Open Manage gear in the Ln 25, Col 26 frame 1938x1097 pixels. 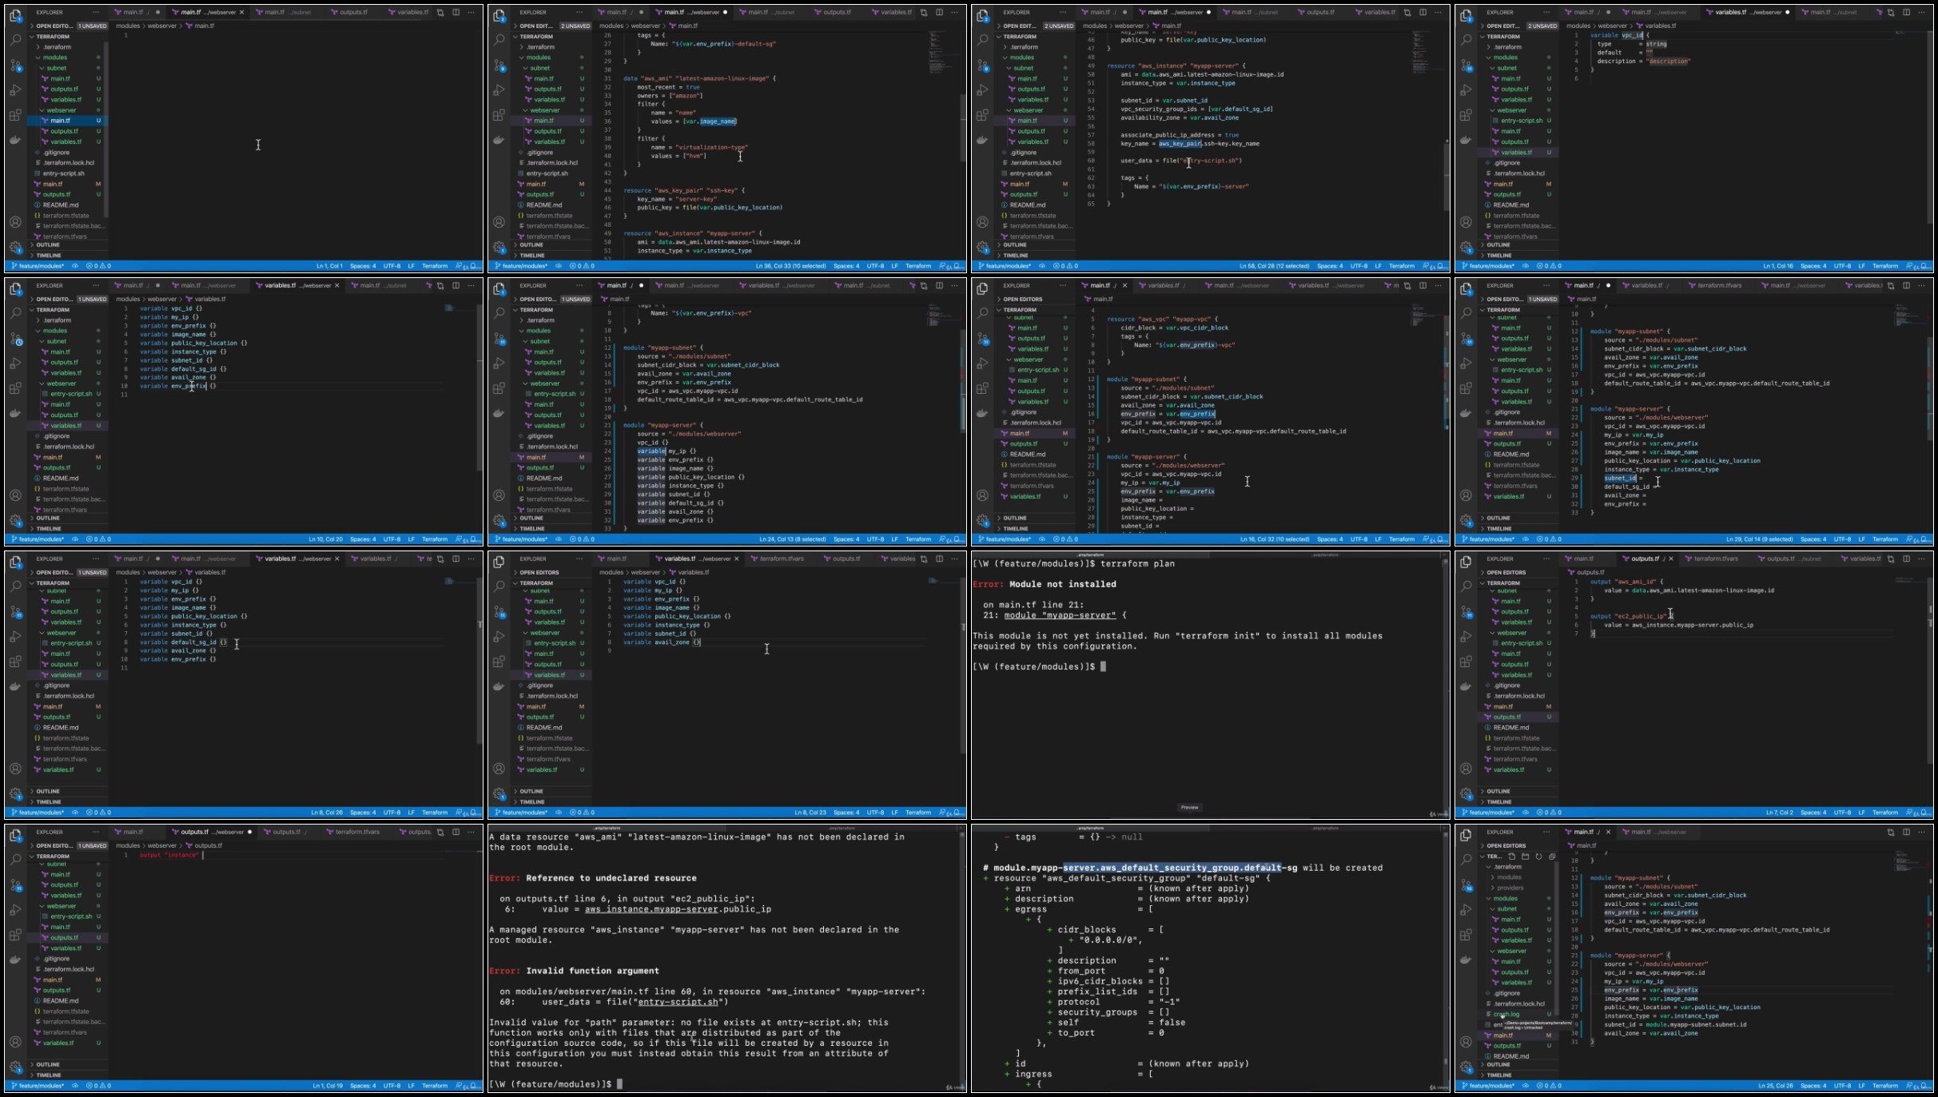tap(1466, 1067)
